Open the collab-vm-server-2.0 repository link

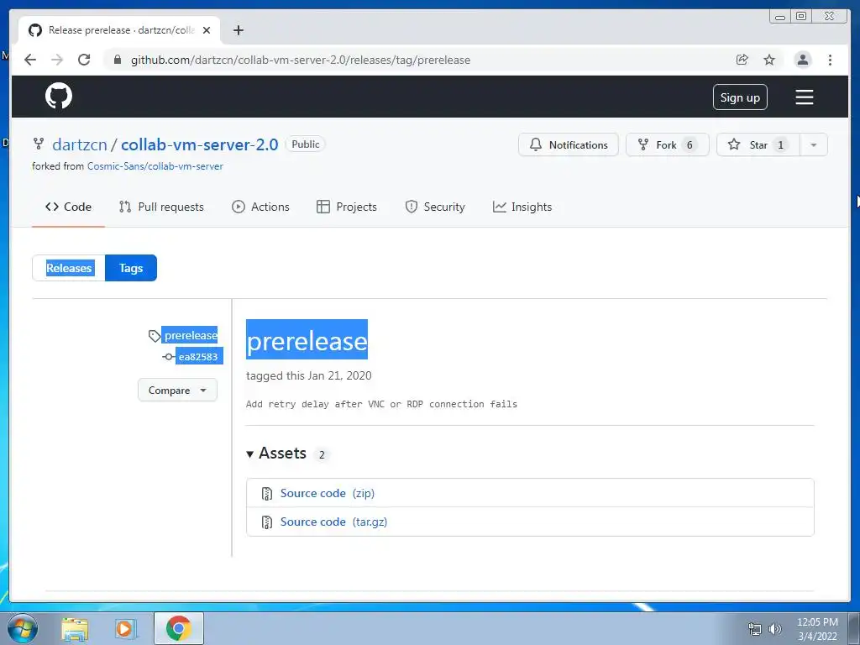200,144
